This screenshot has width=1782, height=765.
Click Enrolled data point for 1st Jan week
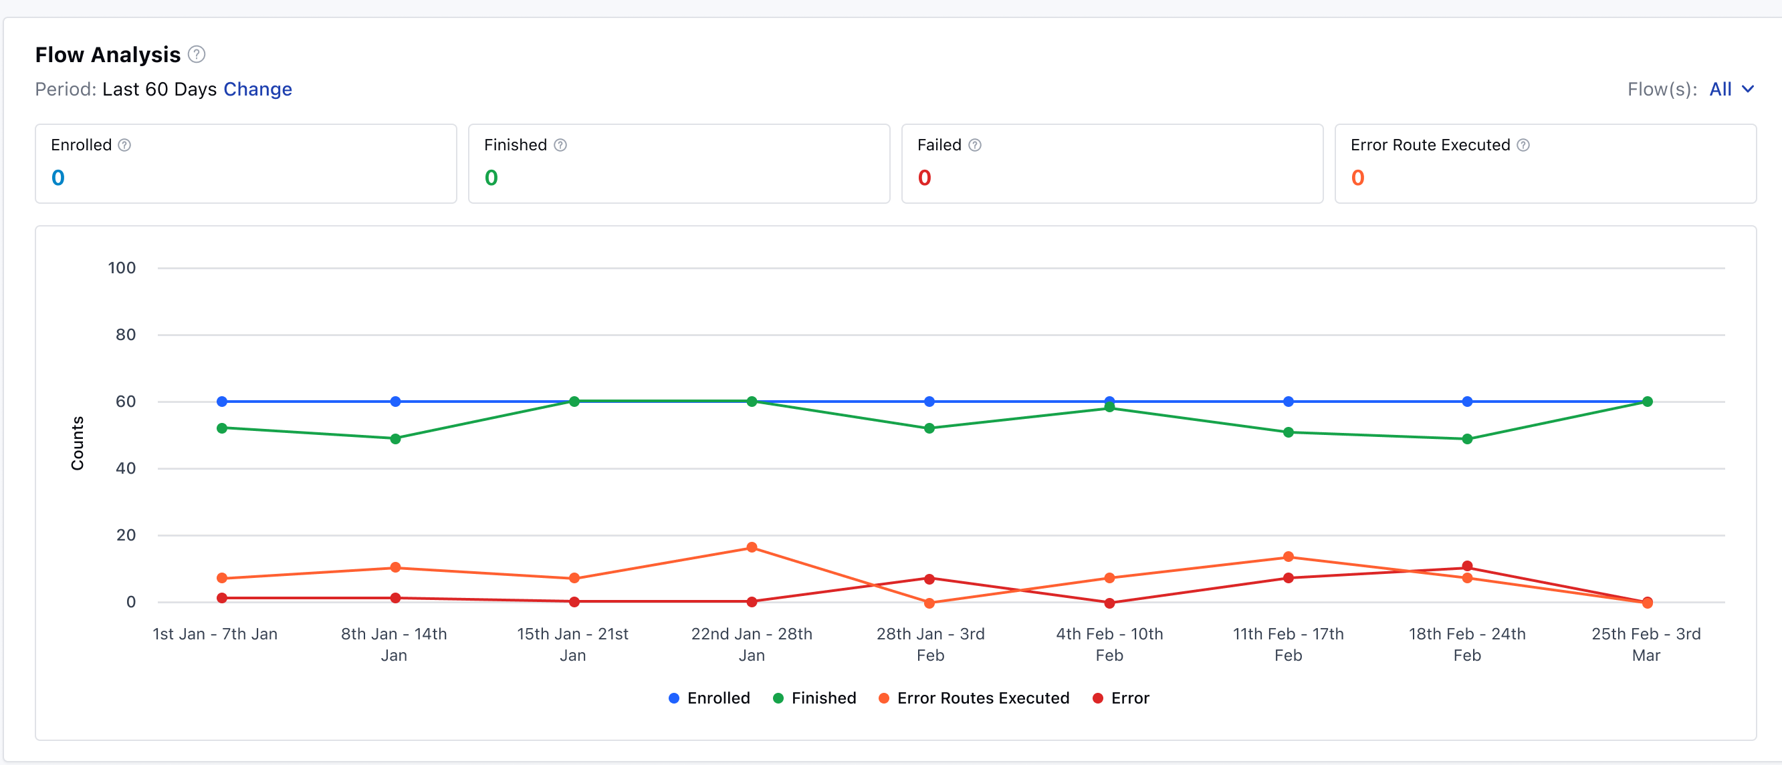(x=222, y=402)
